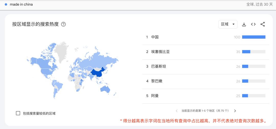Select the 埃塞俄比亚 region entry
The width and height of the screenshot is (276, 129).
[160, 52]
